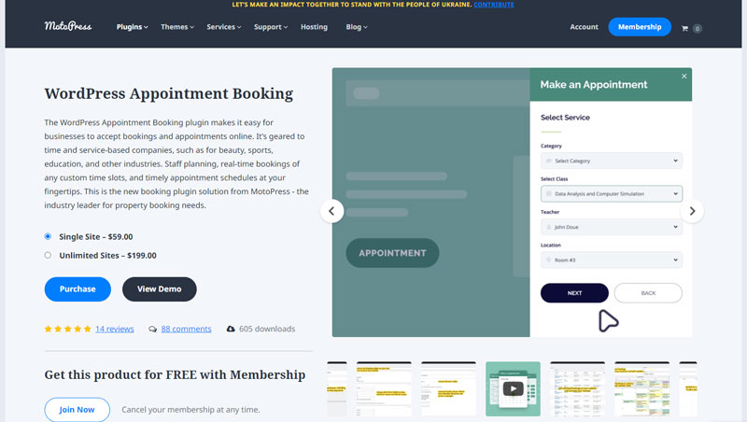Expand the Blog menu
This screenshot has width=747, height=422.
tap(357, 27)
